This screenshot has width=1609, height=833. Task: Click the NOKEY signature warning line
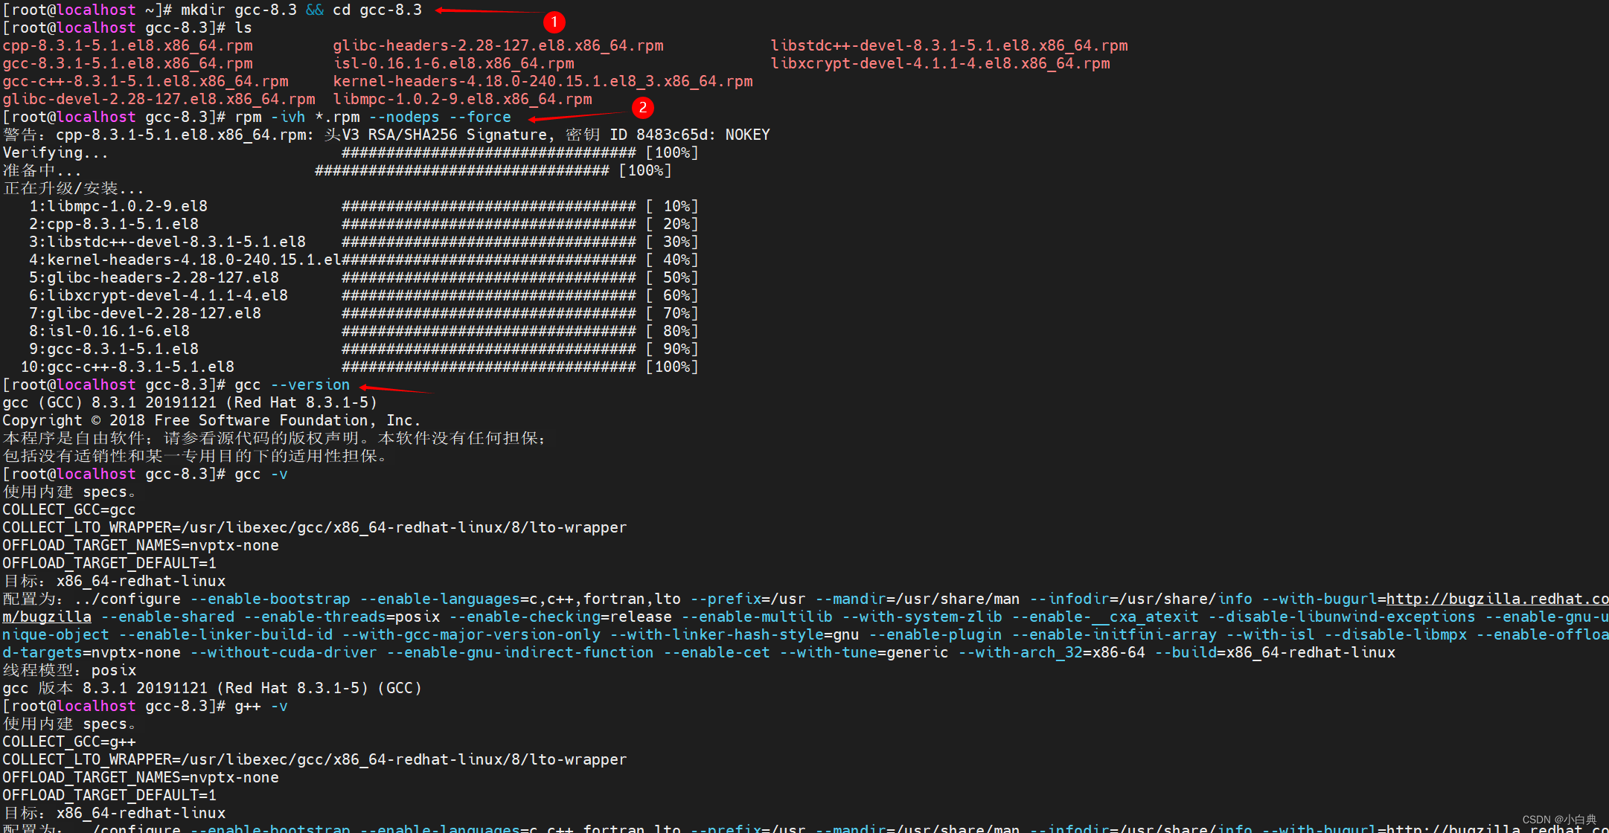click(x=386, y=135)
